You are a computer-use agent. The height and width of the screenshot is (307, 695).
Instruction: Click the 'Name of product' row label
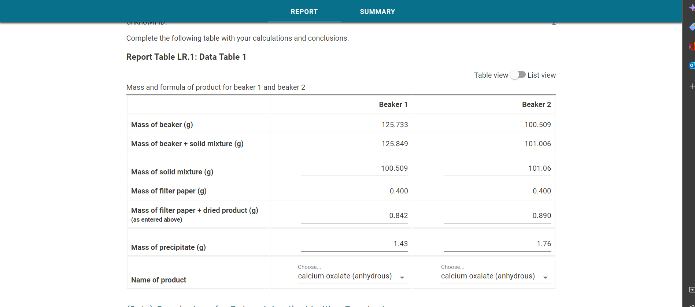[159, 280]
